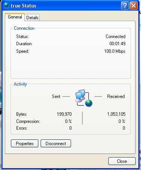The image size is (141, 170).
Task: Click the Close button at bottom
Action: pos(122,161)
